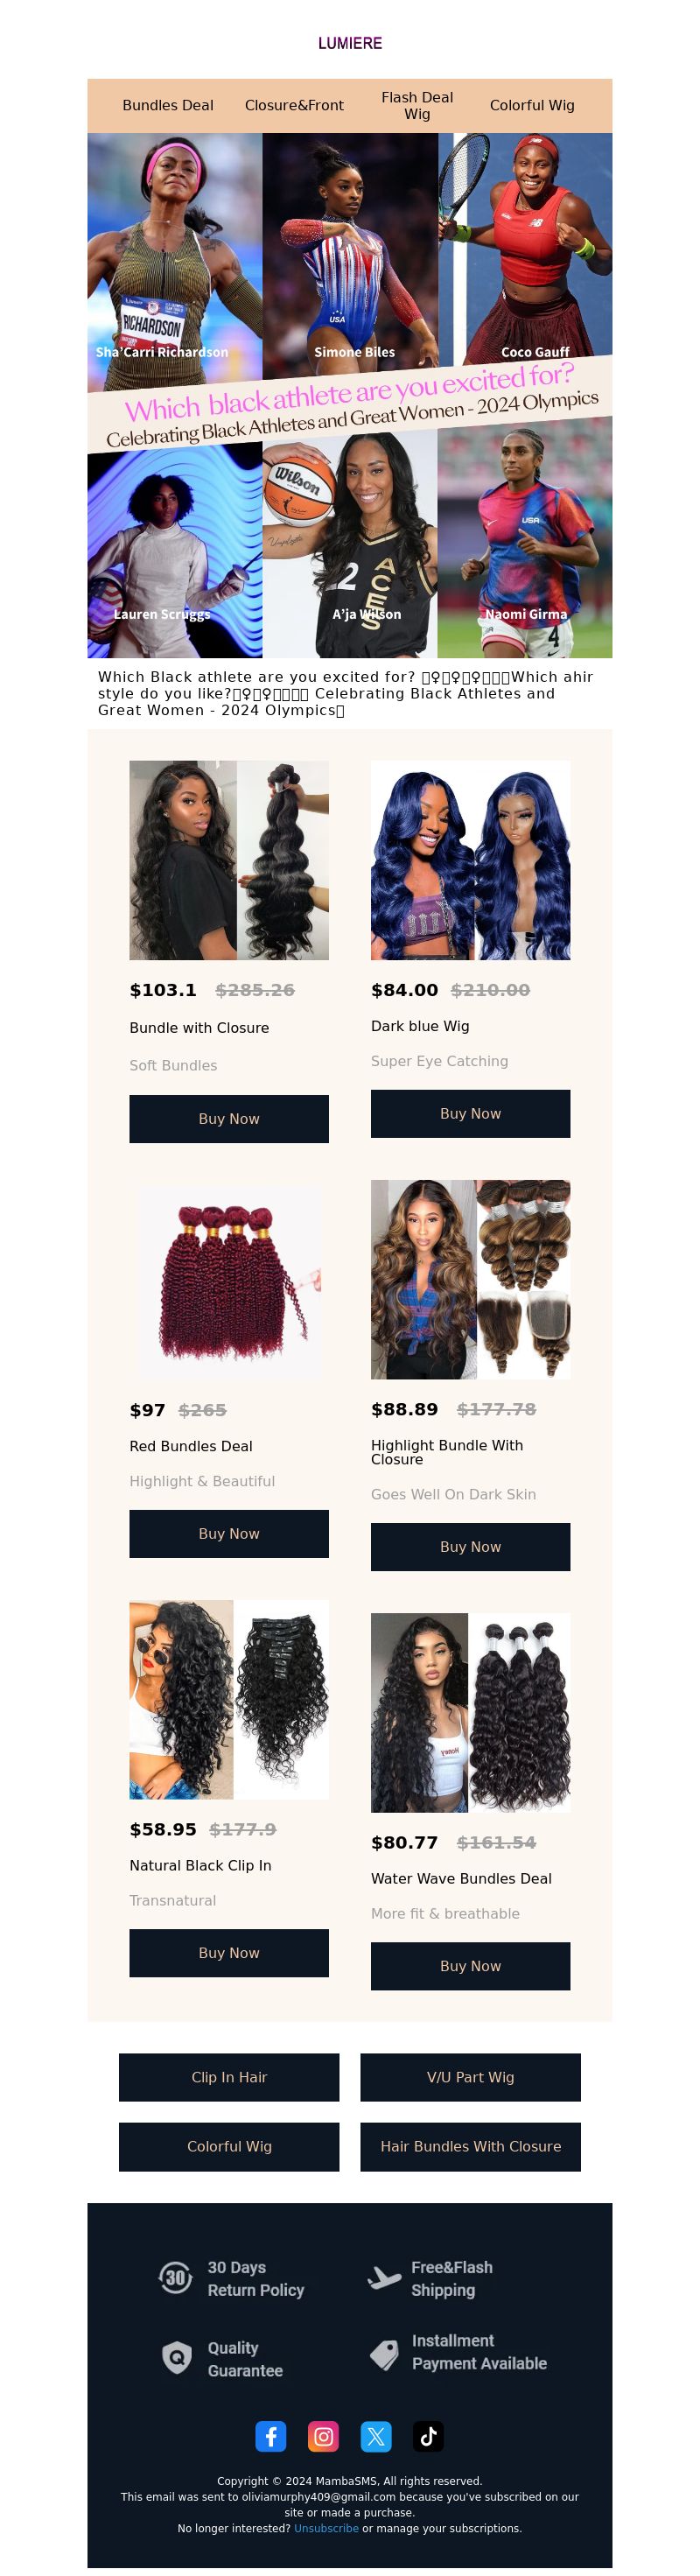Image resolution: width=700 pixels, height=2576 pixels.
Task: Click the Installment Payment tag icon
Action: coord(384,2354)
